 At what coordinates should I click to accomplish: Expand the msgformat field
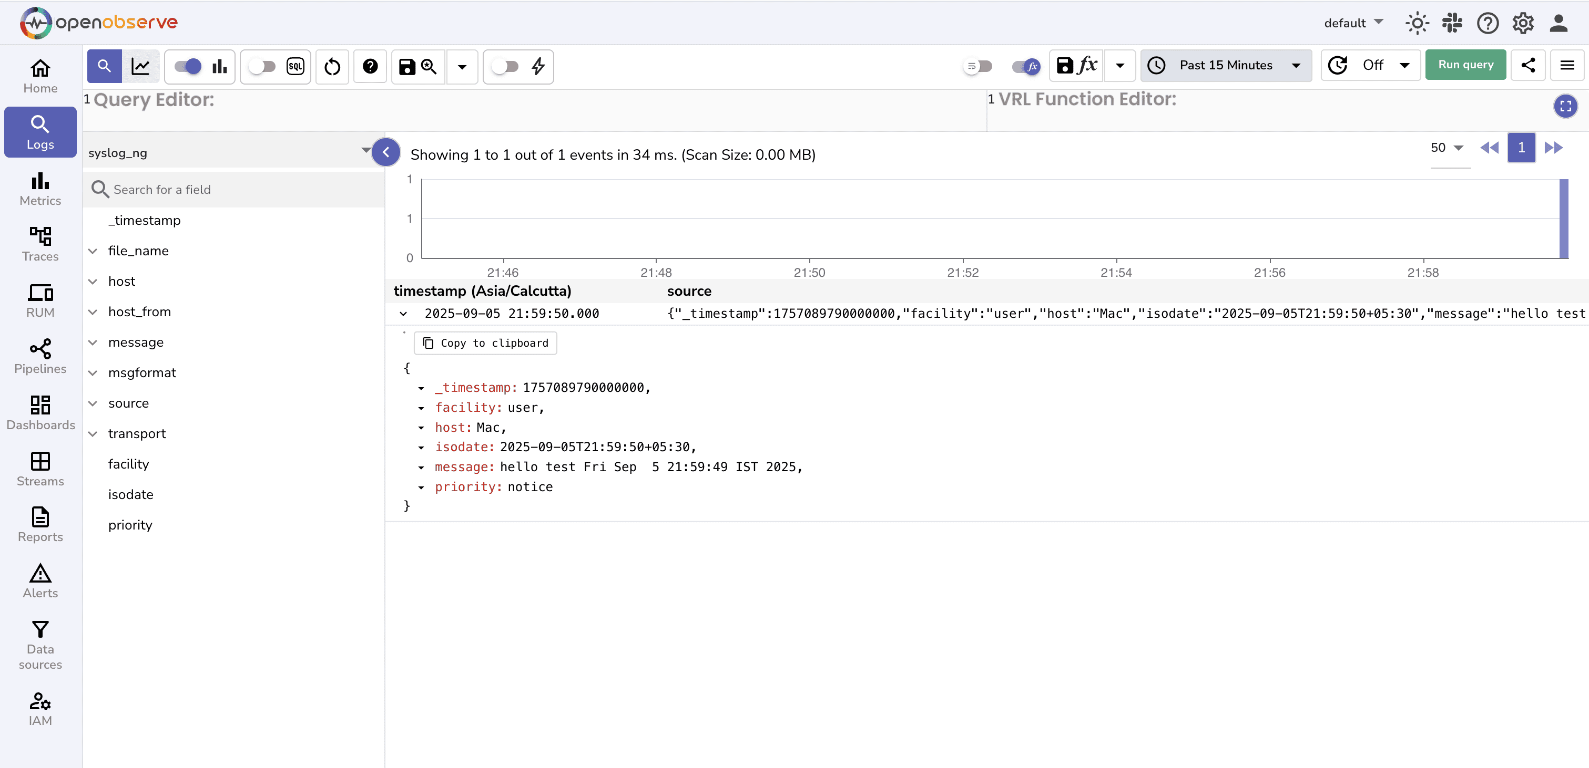[x=93, y=373]
